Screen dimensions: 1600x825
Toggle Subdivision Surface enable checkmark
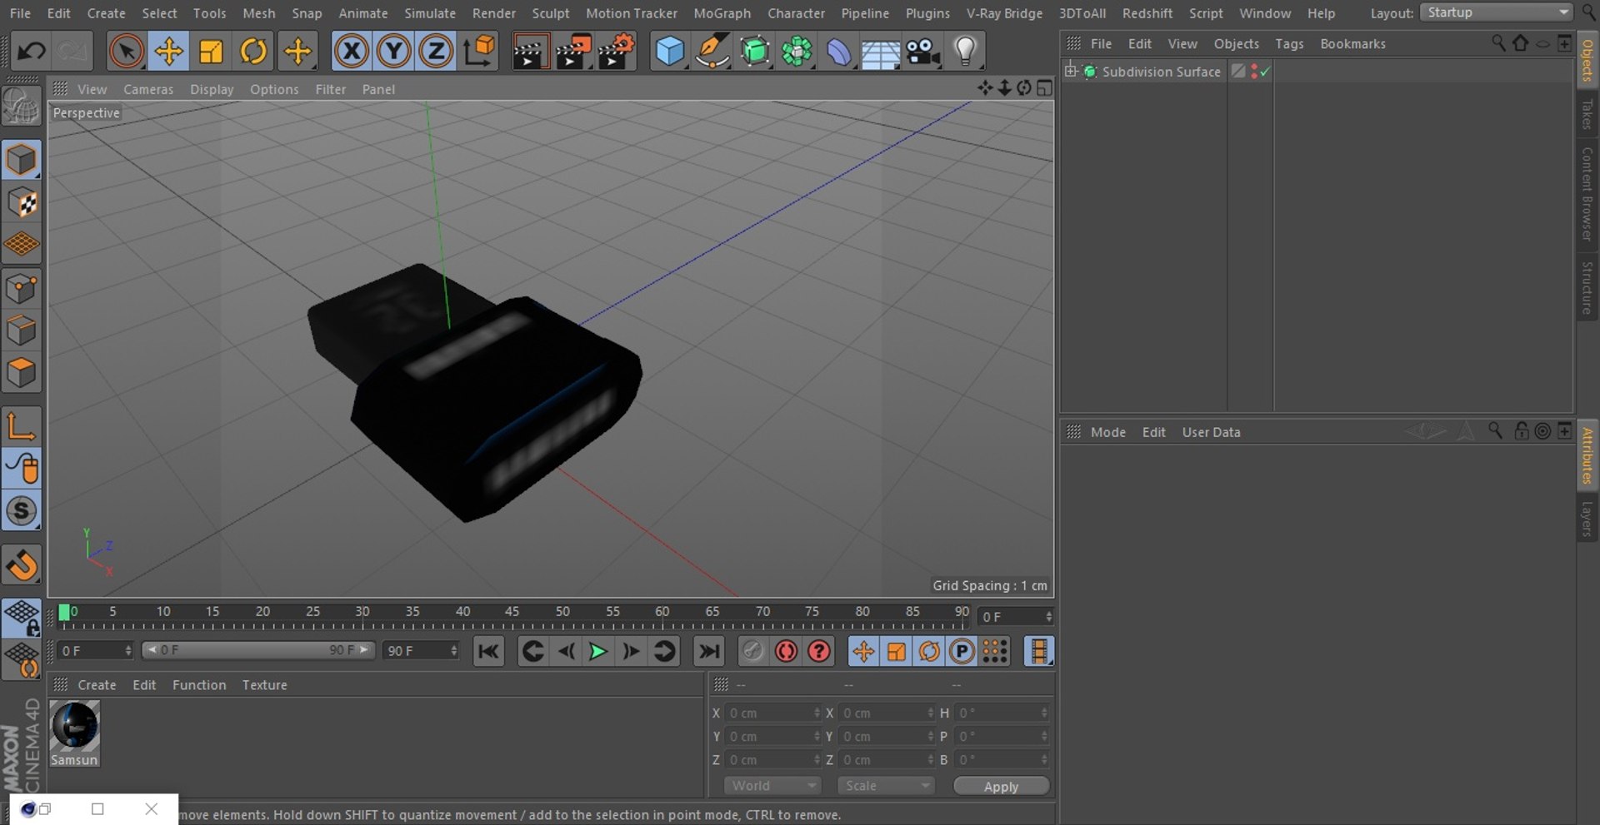coord(1265,72)
